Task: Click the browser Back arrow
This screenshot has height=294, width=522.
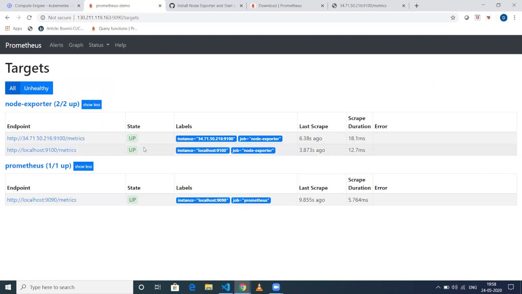Action: point(7,18)
